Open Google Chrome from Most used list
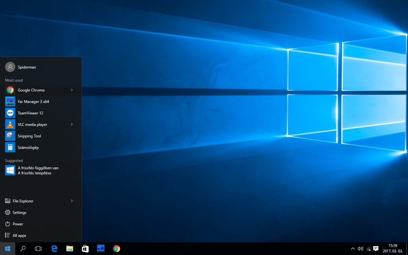Image resolution: width=408 pixels, height=255 pixels. pos(31,90)
